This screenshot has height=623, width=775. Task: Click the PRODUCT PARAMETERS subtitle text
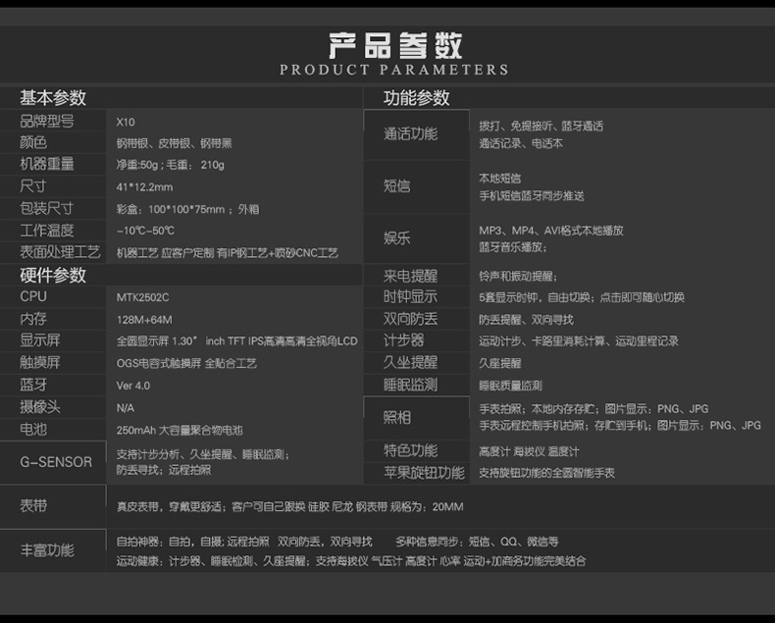[x=394, y=70]
